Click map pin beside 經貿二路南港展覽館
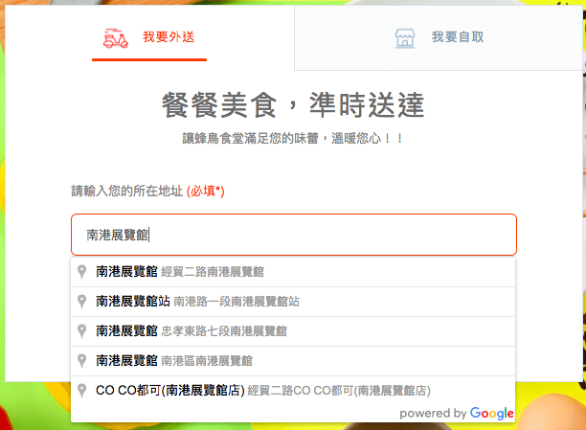 pos(81,272)
